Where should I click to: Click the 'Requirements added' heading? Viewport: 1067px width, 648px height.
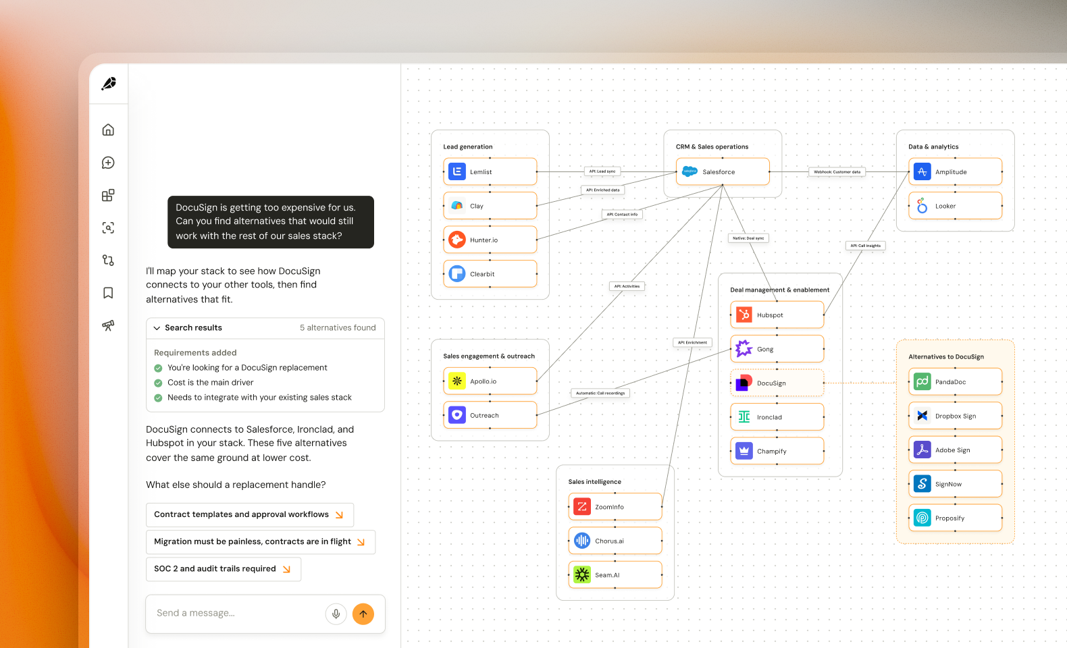195,352
